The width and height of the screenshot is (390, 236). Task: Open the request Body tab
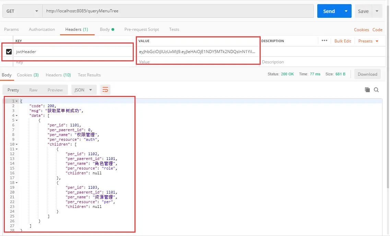pyautogui.click(x=107, y=29)
